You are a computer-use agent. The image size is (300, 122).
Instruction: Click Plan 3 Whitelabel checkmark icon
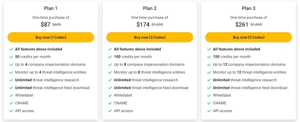(x=209, y=95)
